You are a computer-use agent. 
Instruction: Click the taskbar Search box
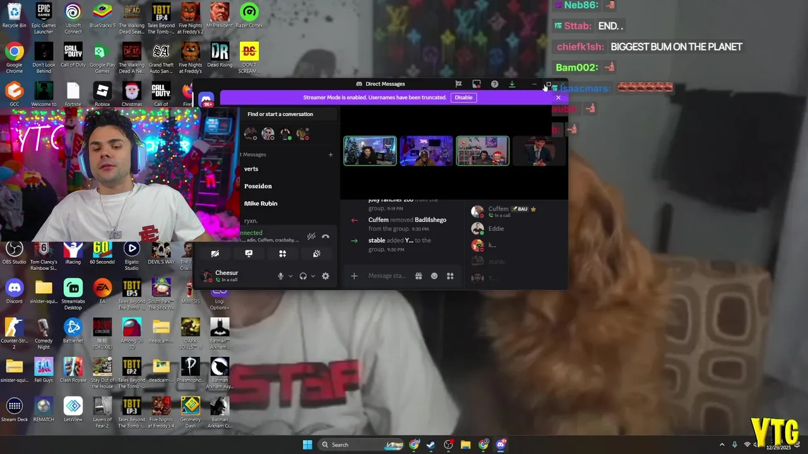(362, 445)
